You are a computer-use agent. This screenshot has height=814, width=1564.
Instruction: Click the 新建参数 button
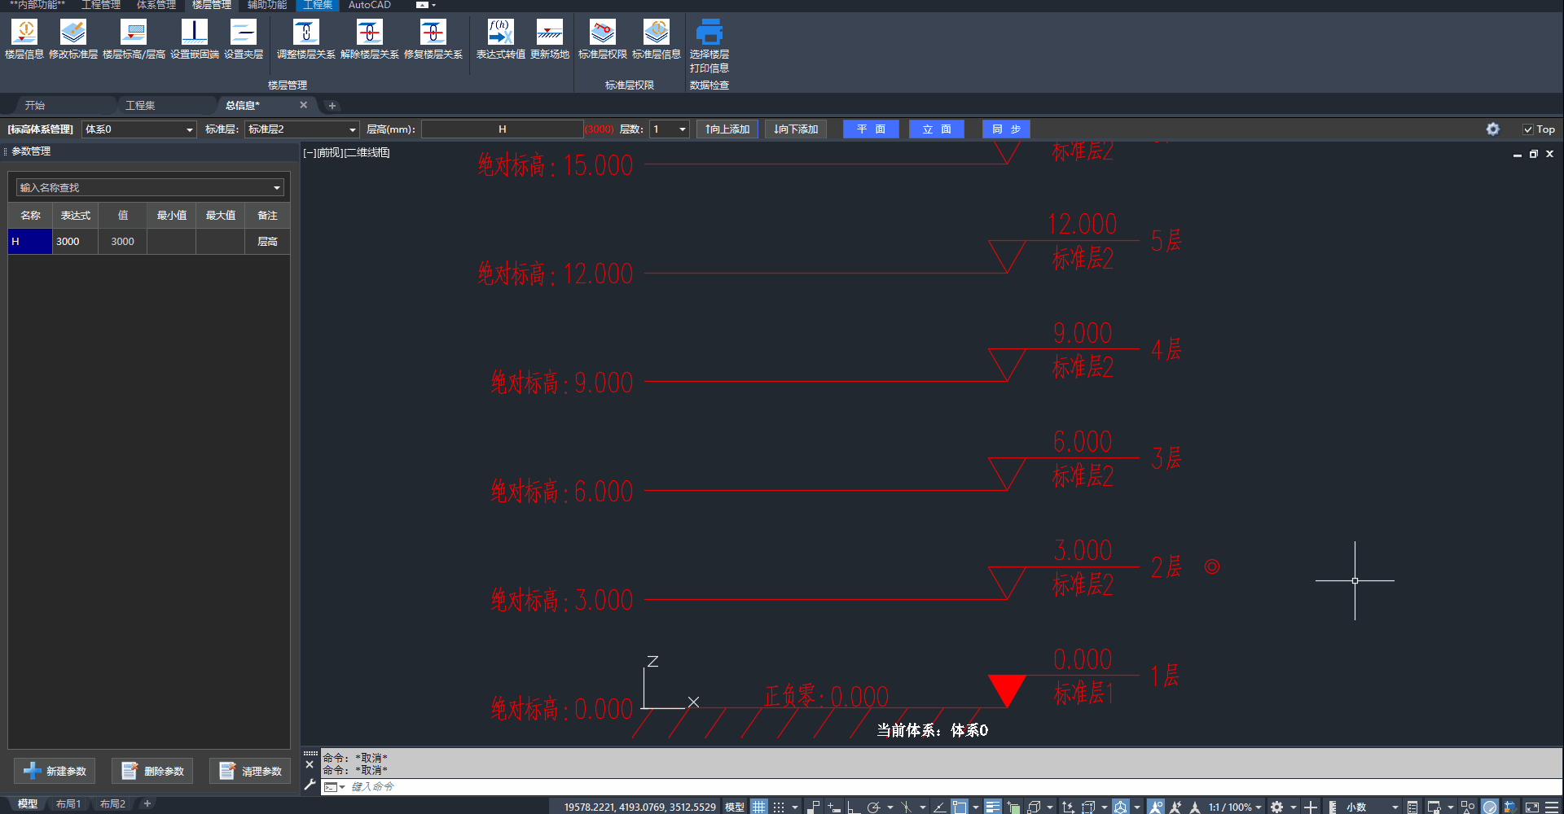click(55, 771)
